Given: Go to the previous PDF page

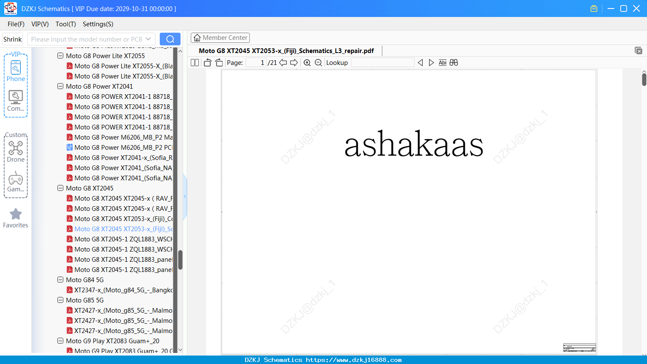Looking at the screenshot, I should coord(283,63).
